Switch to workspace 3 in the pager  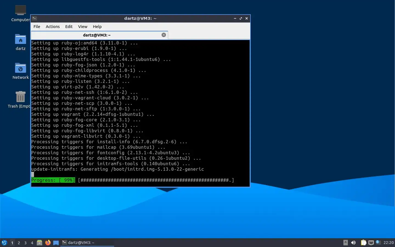pos(25,243)
